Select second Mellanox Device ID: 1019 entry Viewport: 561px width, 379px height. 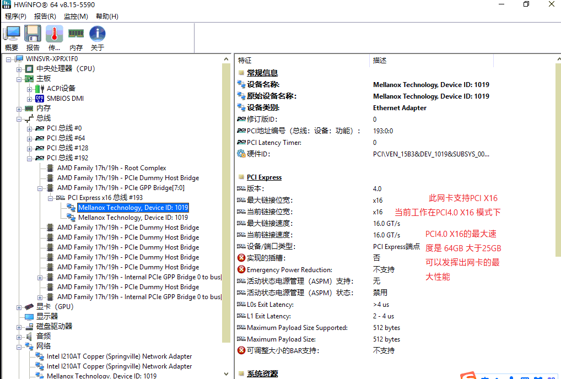133,218
